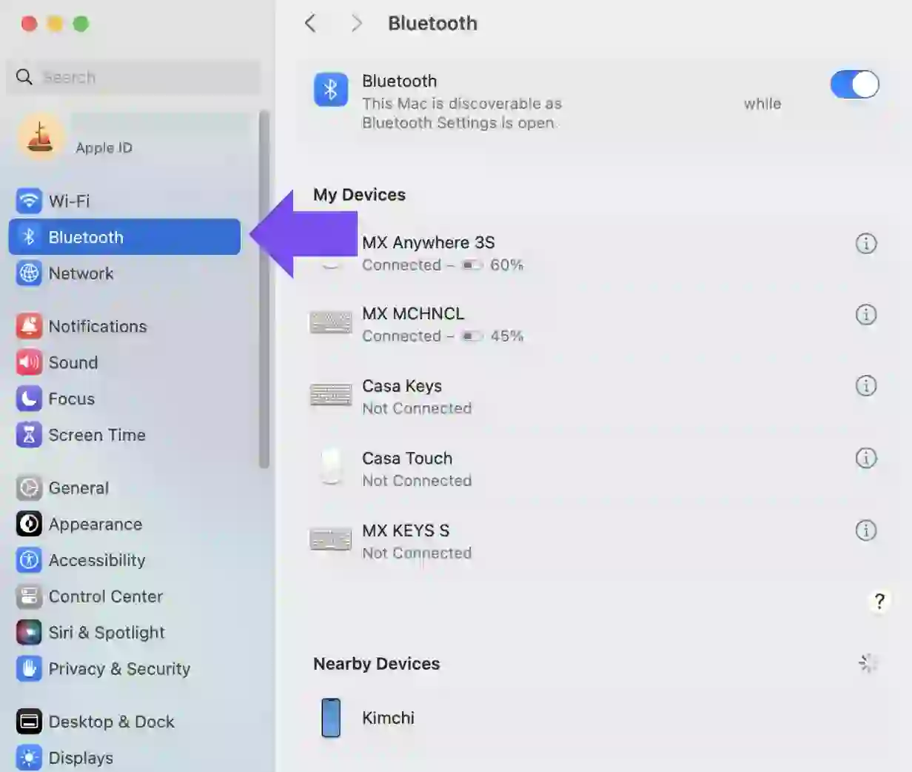Click the Search field in sidebar
The width and height of the screenshot is (912, 772).
pyautogui.click(x=134, y=77)
